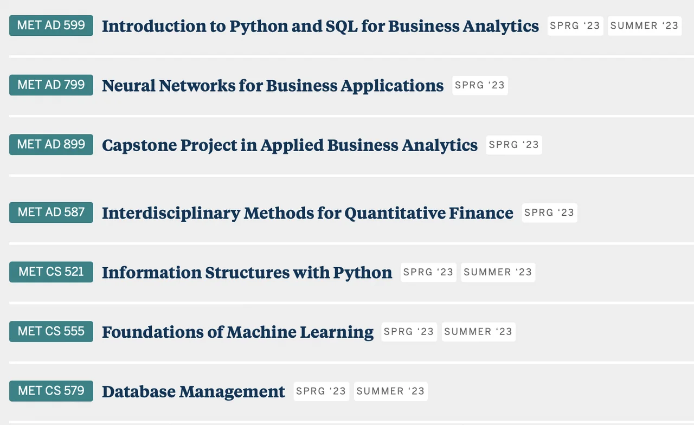This screenshot has width=694, height=425.
Task: Click the MET CS 521 badge
Action: (x=51, y=272)
